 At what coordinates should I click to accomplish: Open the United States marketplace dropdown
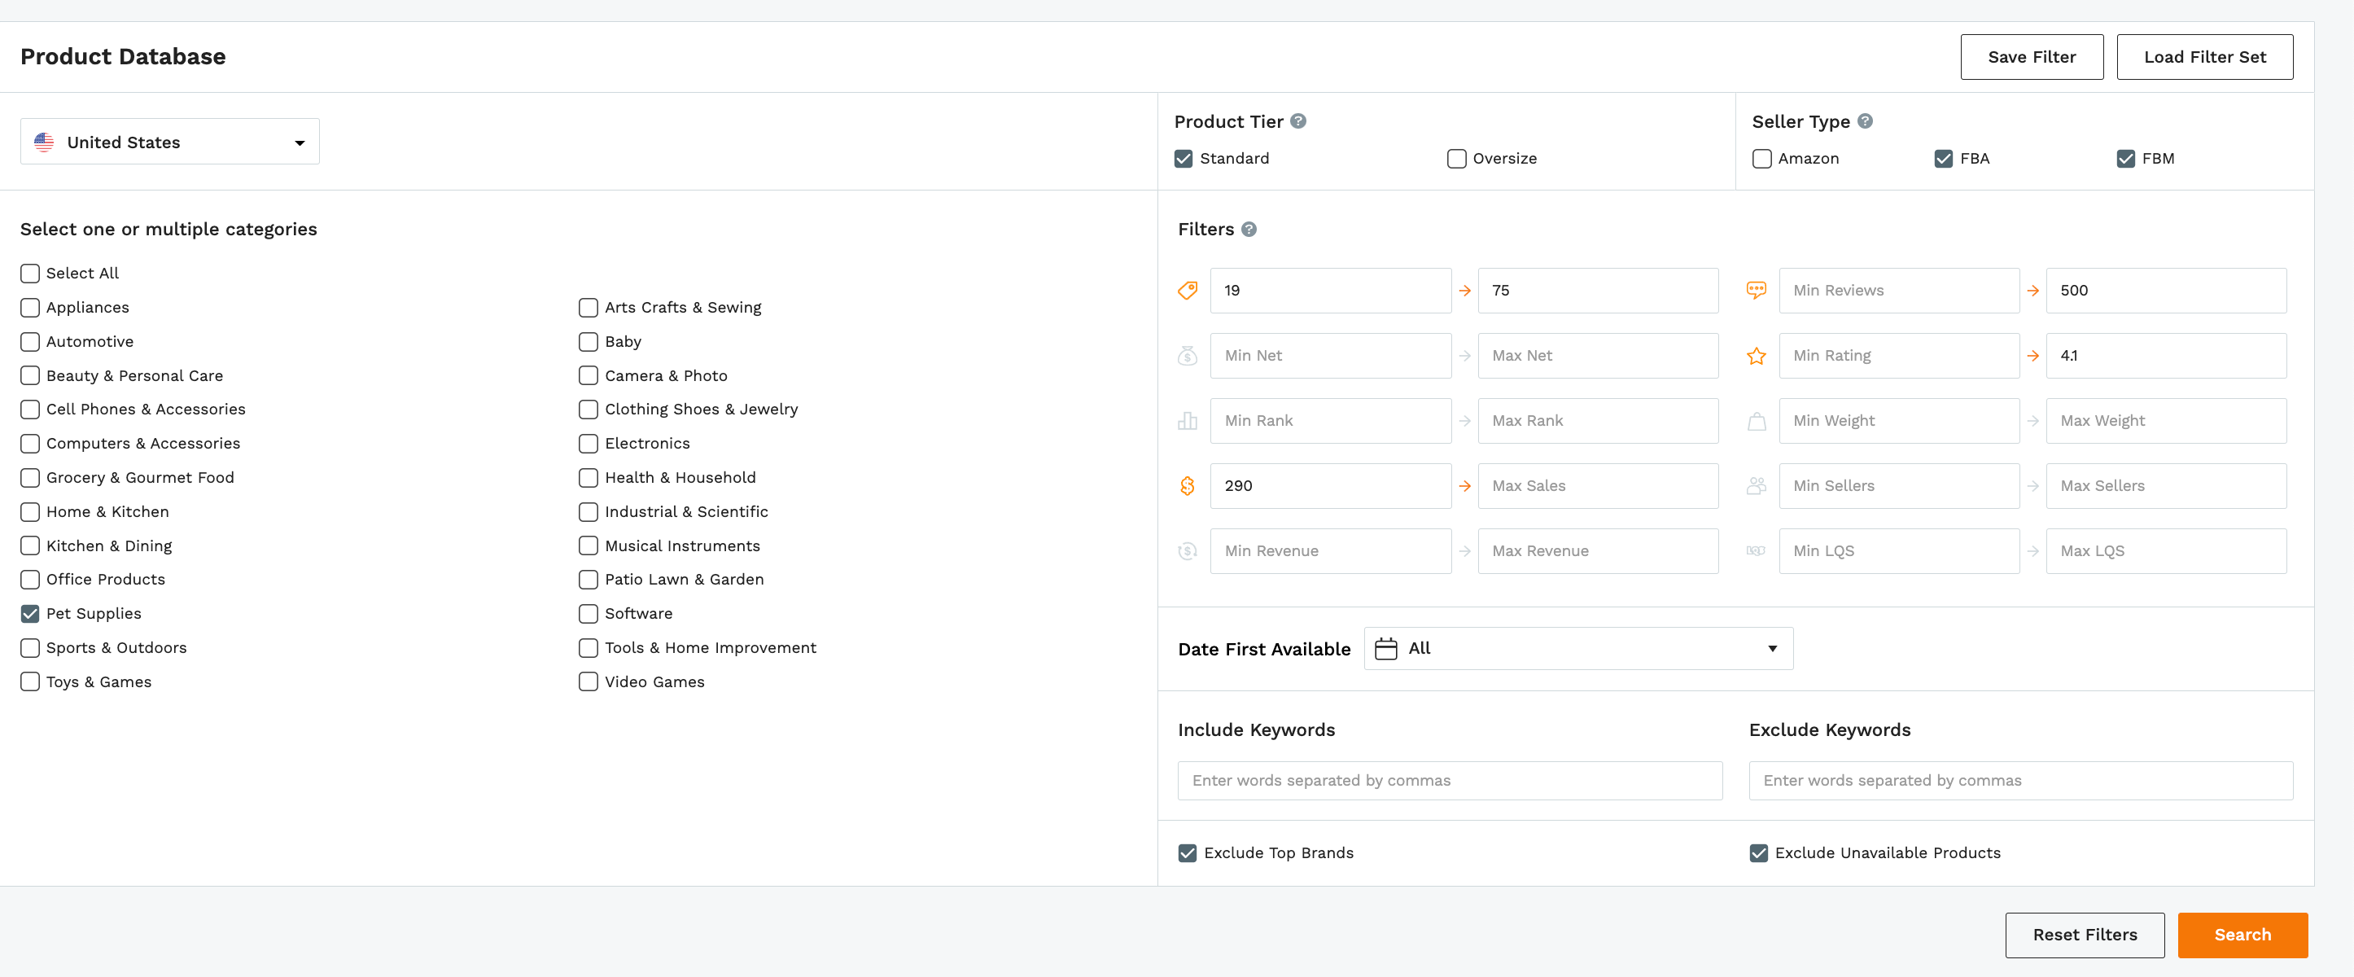pos(170,142)
